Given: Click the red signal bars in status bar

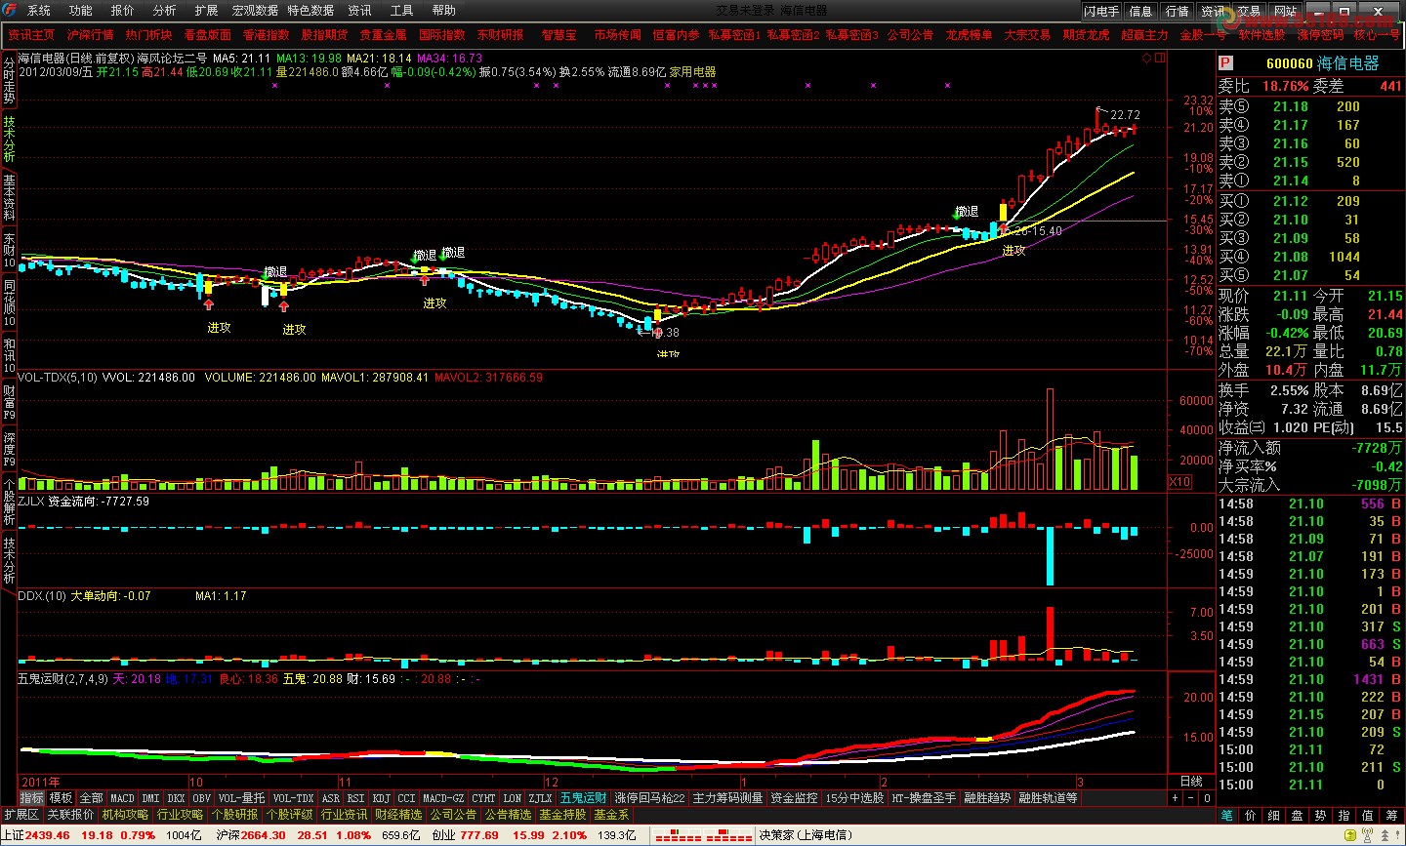Looking at the screenshot, I should (x=703, y=836).
